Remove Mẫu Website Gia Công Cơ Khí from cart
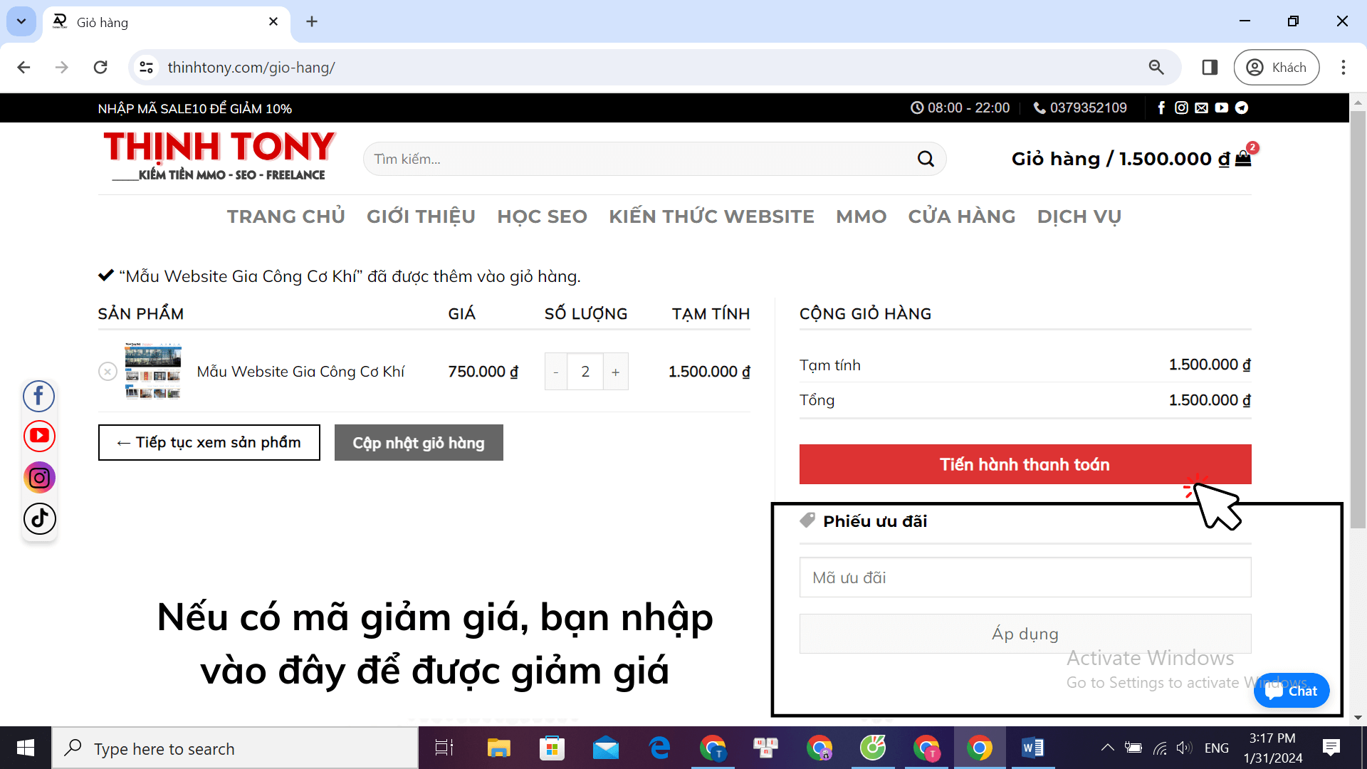Image resolution: width=1367 pixels, height=769 pixels. [x=108, y=371]
